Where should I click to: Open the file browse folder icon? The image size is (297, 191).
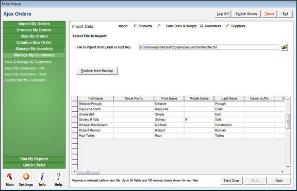coord(284,47)
